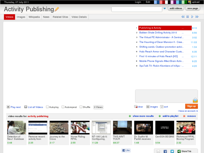Rewind to previous video with double-left arrows
204x153 pixels.
183,17
